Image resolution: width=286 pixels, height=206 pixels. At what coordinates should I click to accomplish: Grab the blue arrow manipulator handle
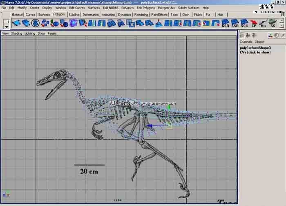[x=150, y=126]
